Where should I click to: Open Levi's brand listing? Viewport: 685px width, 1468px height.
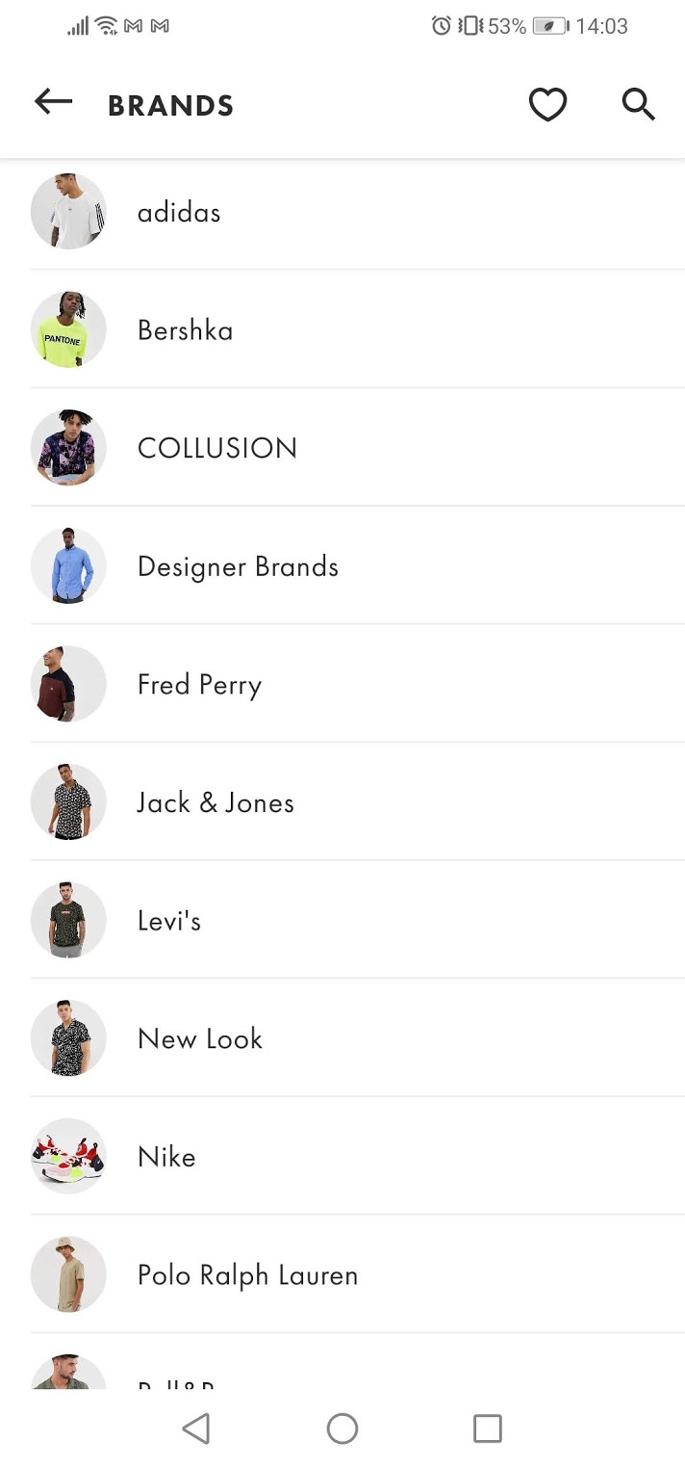169,921
